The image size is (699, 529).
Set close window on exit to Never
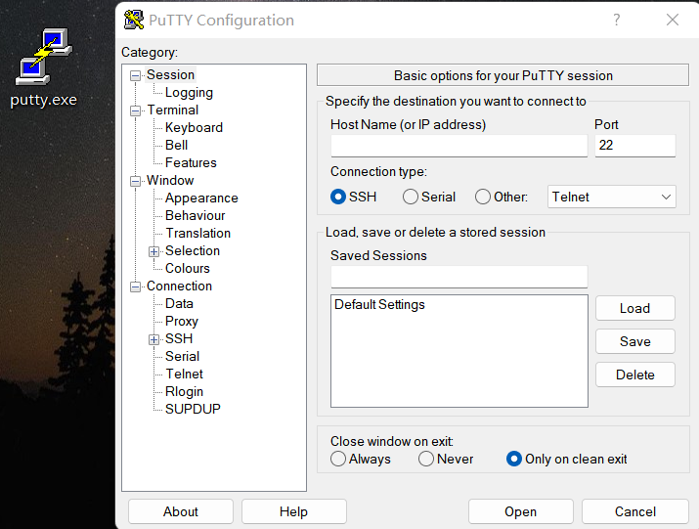(x=446, y=459)
